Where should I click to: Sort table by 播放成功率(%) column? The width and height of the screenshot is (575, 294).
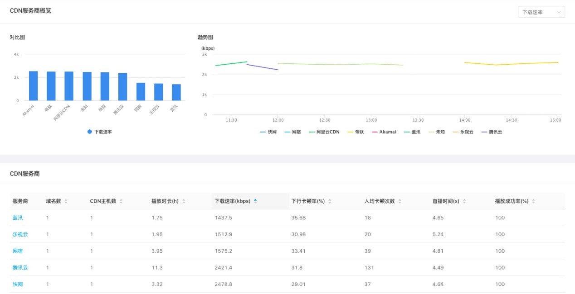[x=515, y=201]
